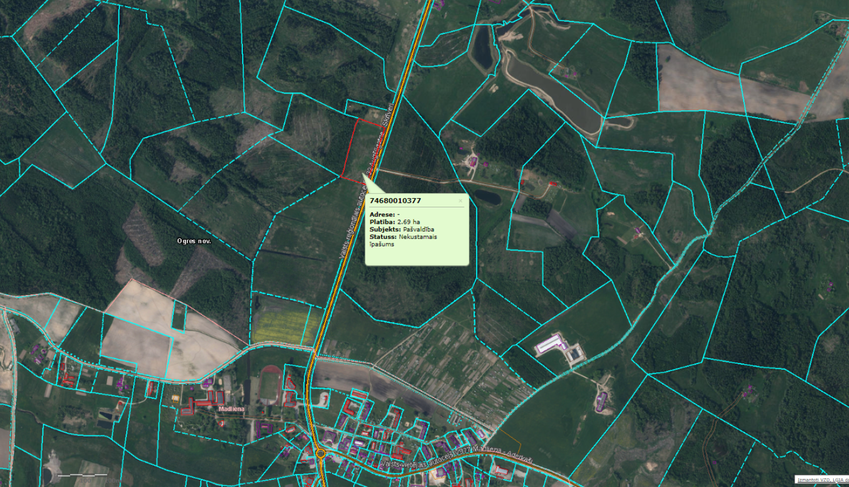849x487 pixels.
Task: Open the Izmantoti VZD, LĢIA dati attribution link
Action: [x=822, y=480]
